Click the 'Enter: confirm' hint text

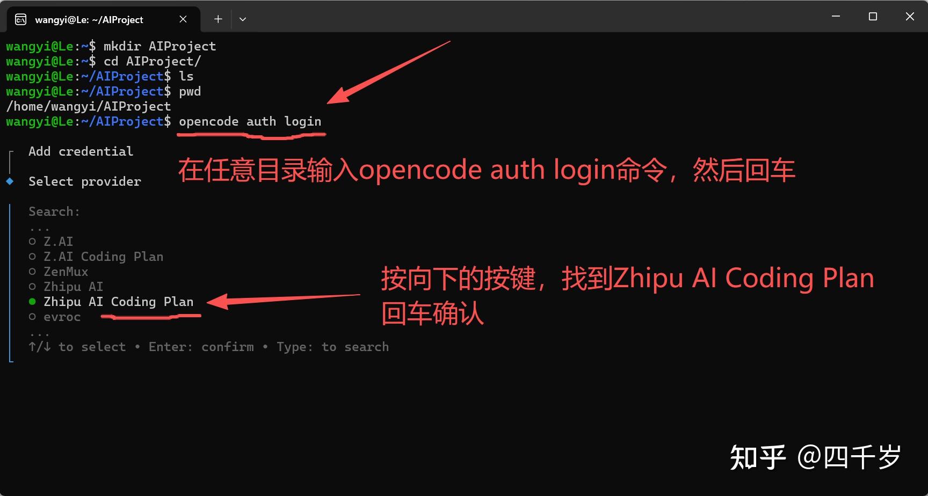(201, 347)
